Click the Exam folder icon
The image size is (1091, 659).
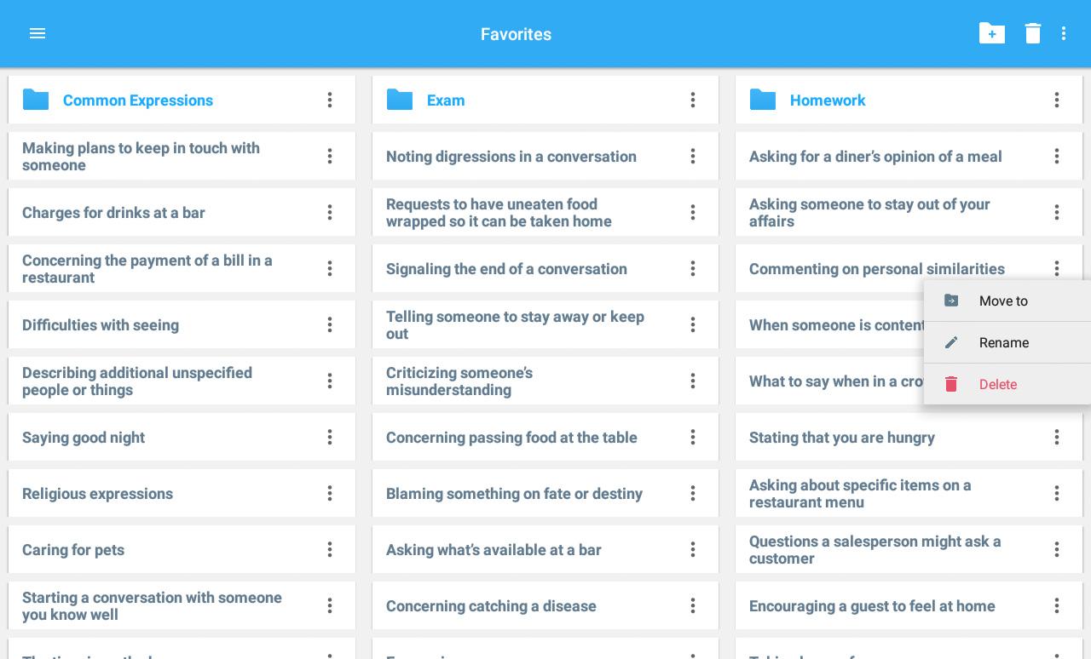(400, 100)
